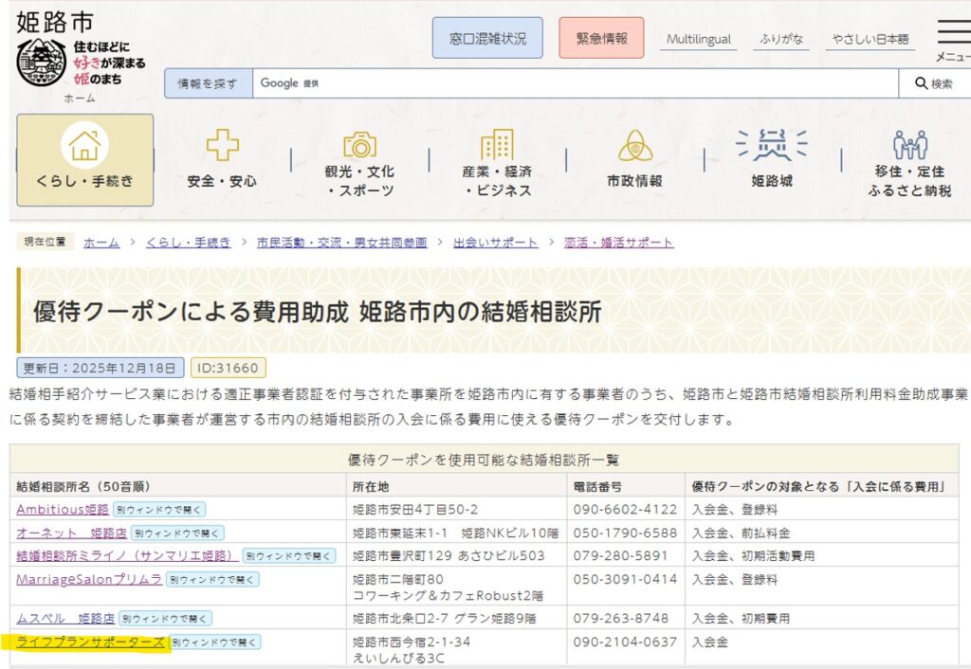Click the Himeji city logo emblem
The height and width of the screenshot is (669, 971).
click(42, 63)
